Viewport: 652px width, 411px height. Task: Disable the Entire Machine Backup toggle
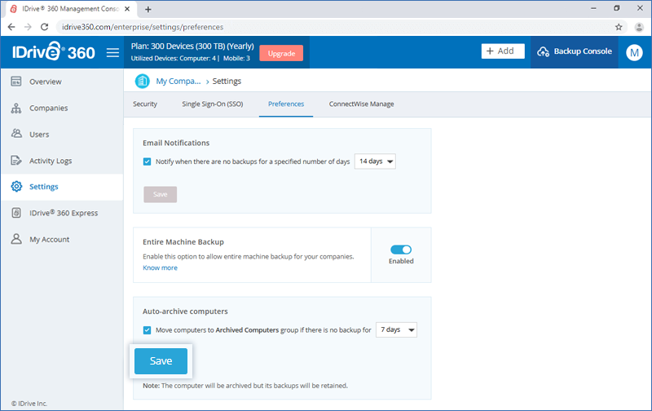(x=401, y=250)
